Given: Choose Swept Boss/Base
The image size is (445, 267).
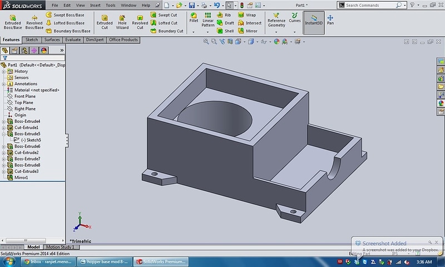Looking at the screenshot, I should [x=65, y=15].
